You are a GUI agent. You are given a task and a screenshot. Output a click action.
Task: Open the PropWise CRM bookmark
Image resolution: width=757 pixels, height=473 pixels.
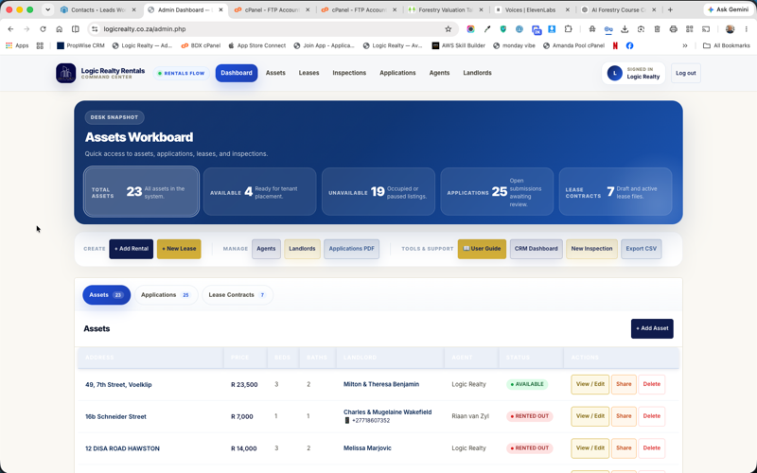click(x=80, y=45)
